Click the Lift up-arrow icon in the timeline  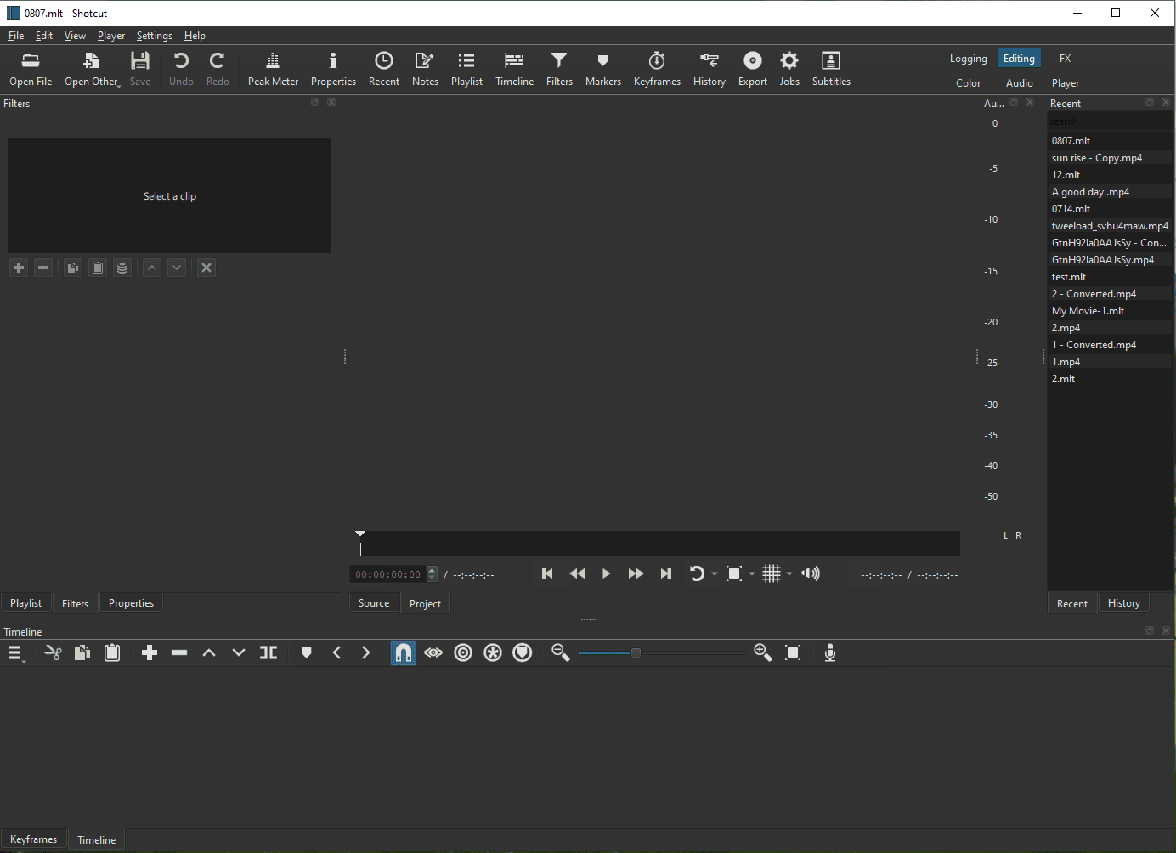coord(209,652)
